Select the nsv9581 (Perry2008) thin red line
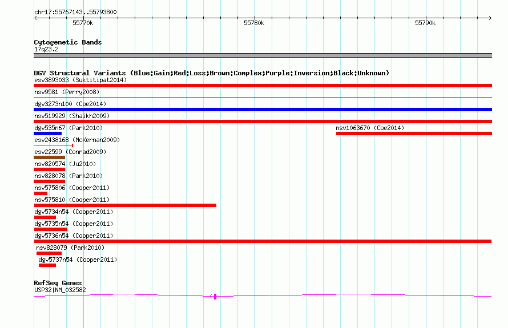508x328 pixels. (x=263, y=97)
